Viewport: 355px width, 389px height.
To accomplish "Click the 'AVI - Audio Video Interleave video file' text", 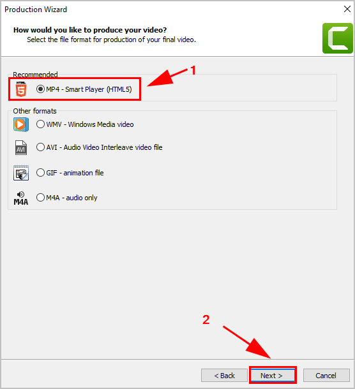I will point(104,147).
